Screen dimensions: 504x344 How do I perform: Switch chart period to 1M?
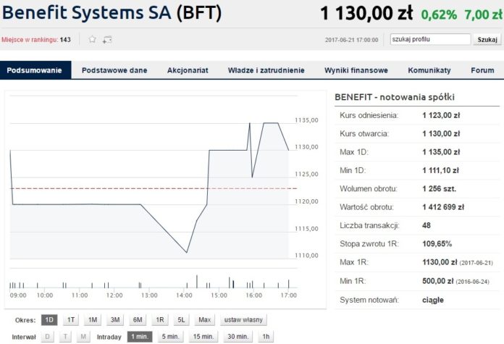click(93, 320)
